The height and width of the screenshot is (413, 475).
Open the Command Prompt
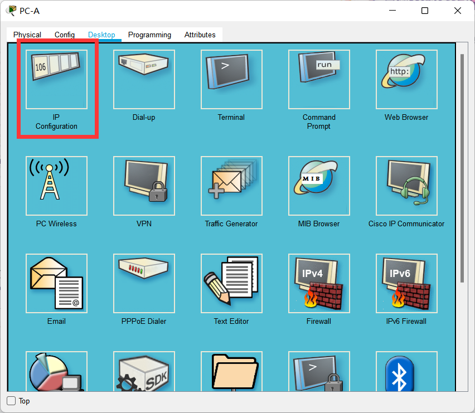[x=319, y=79]
